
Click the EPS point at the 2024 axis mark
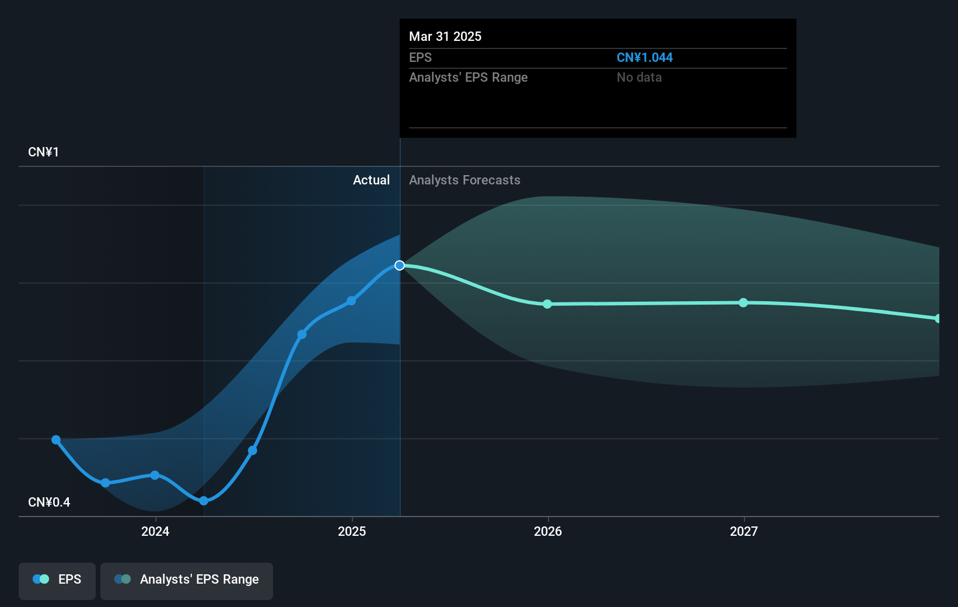click(155, 475)
